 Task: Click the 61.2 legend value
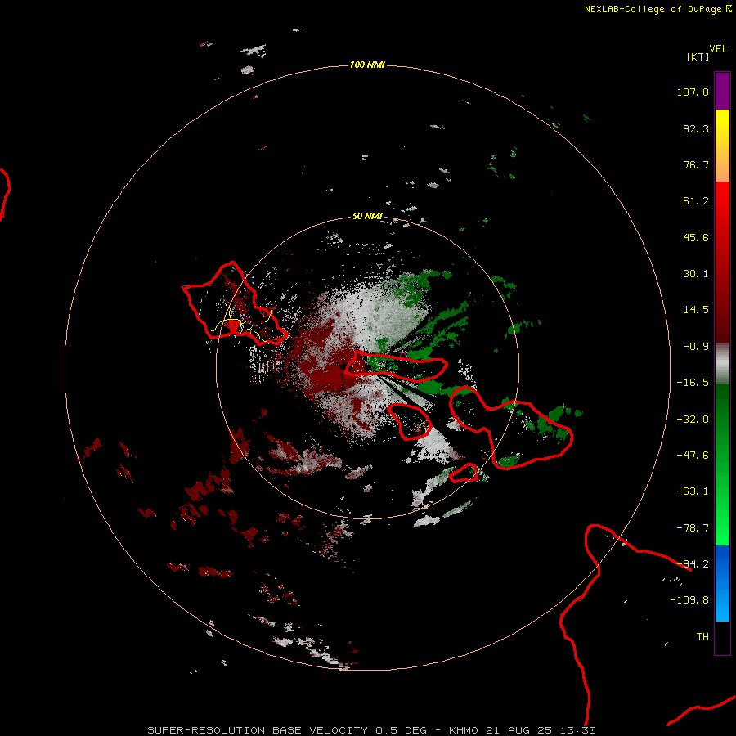696,201
